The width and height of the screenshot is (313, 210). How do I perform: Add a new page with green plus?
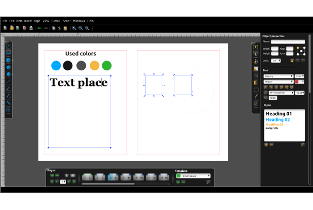click(52, 176)
